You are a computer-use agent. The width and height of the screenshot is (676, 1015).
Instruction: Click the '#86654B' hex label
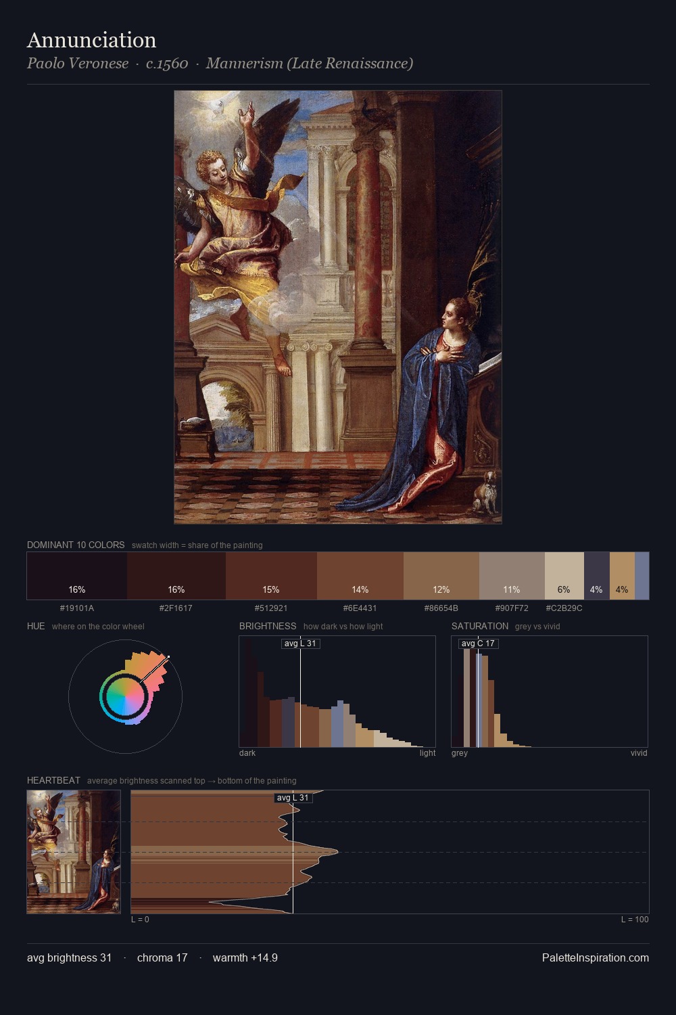[441, 608]
